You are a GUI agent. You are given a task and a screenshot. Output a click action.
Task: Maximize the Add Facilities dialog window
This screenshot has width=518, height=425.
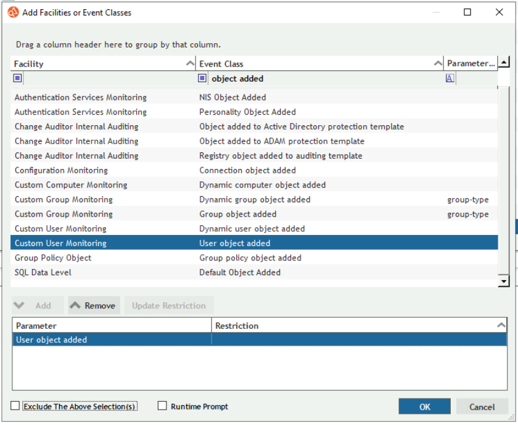point(467,12)
